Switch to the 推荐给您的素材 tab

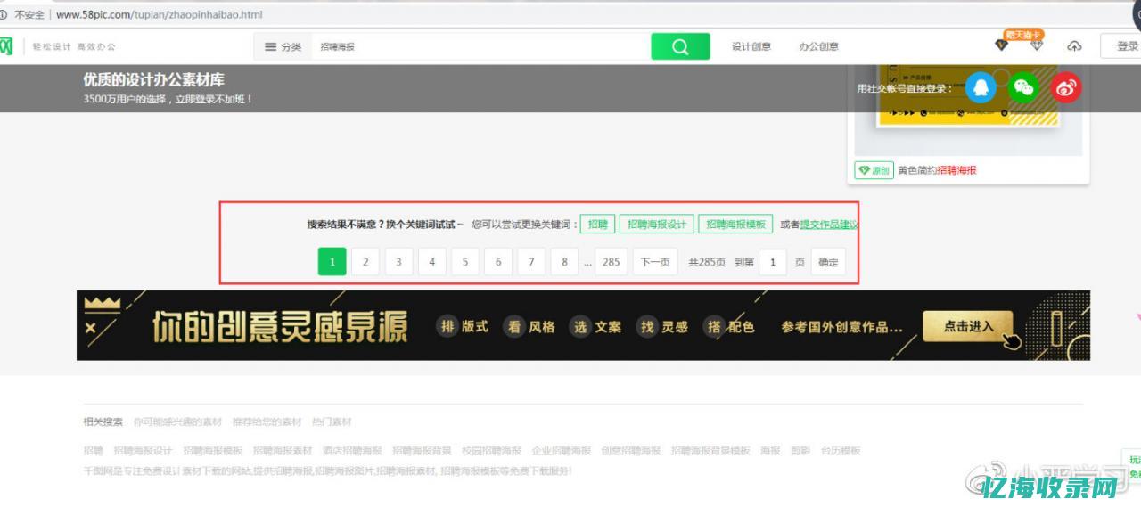pyautogui.click(x=267, y=421)
